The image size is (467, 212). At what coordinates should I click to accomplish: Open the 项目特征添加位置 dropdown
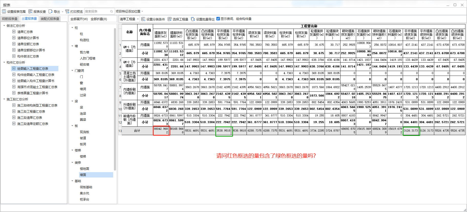pyautogui.click(x=129, y=11)
